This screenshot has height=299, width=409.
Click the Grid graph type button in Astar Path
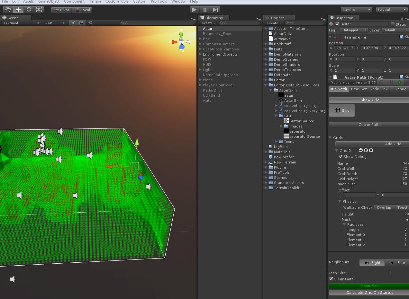(x=341, y=110)
